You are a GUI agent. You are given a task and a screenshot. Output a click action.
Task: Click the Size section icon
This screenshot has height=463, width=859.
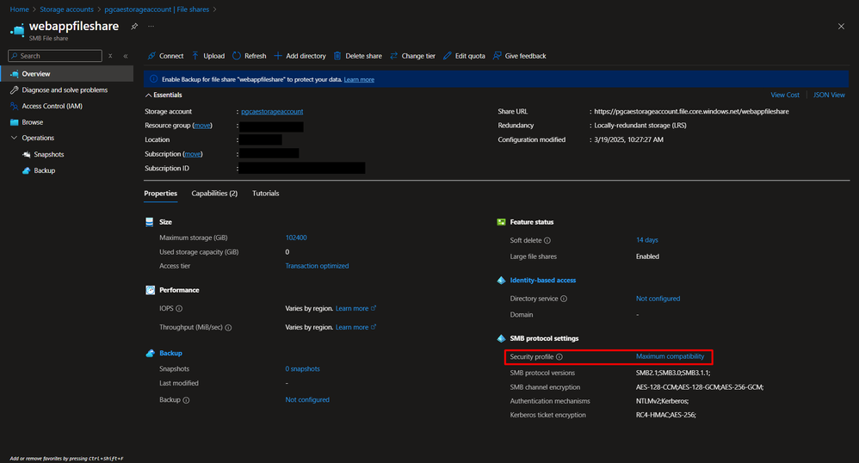click(x=150, y=222)
